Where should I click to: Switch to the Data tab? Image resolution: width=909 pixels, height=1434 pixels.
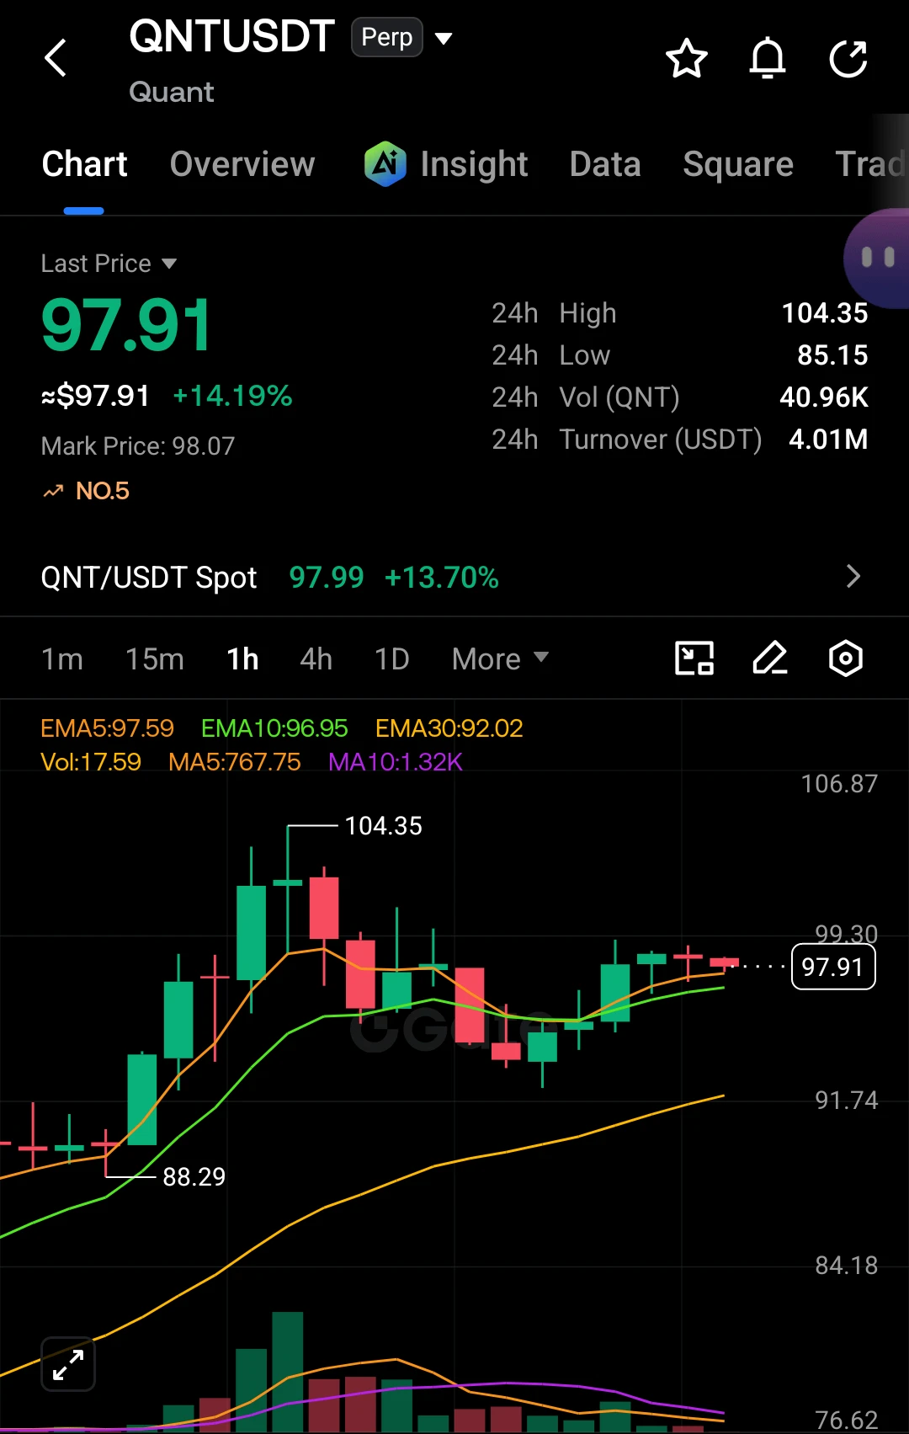[x=605, y=164]
